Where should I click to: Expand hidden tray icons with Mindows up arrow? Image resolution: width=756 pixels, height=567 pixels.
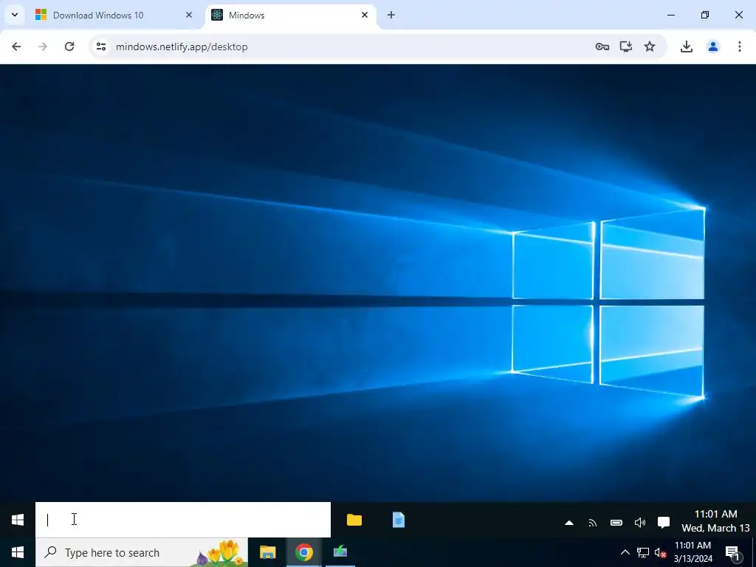(x=569, y=523)
